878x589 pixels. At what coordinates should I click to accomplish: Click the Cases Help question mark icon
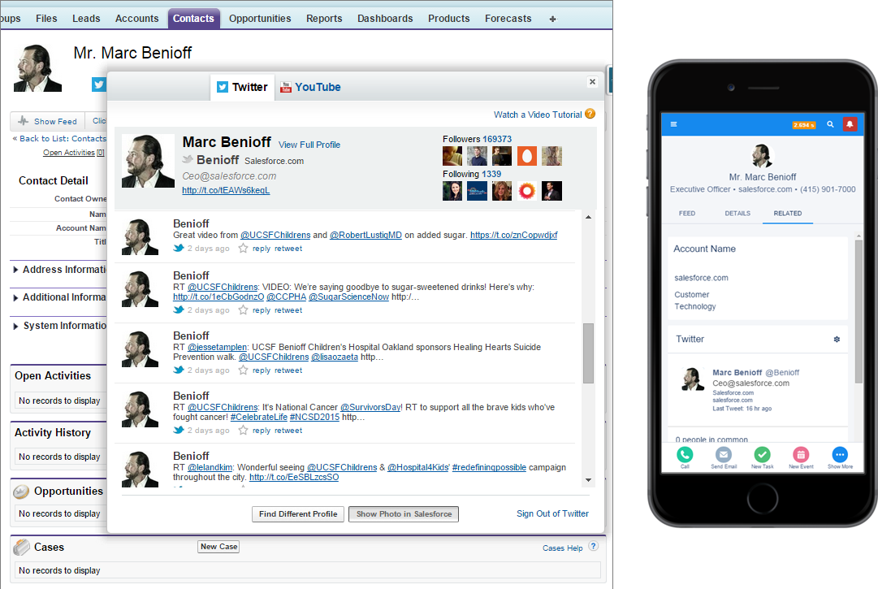(x=594, y=546)
